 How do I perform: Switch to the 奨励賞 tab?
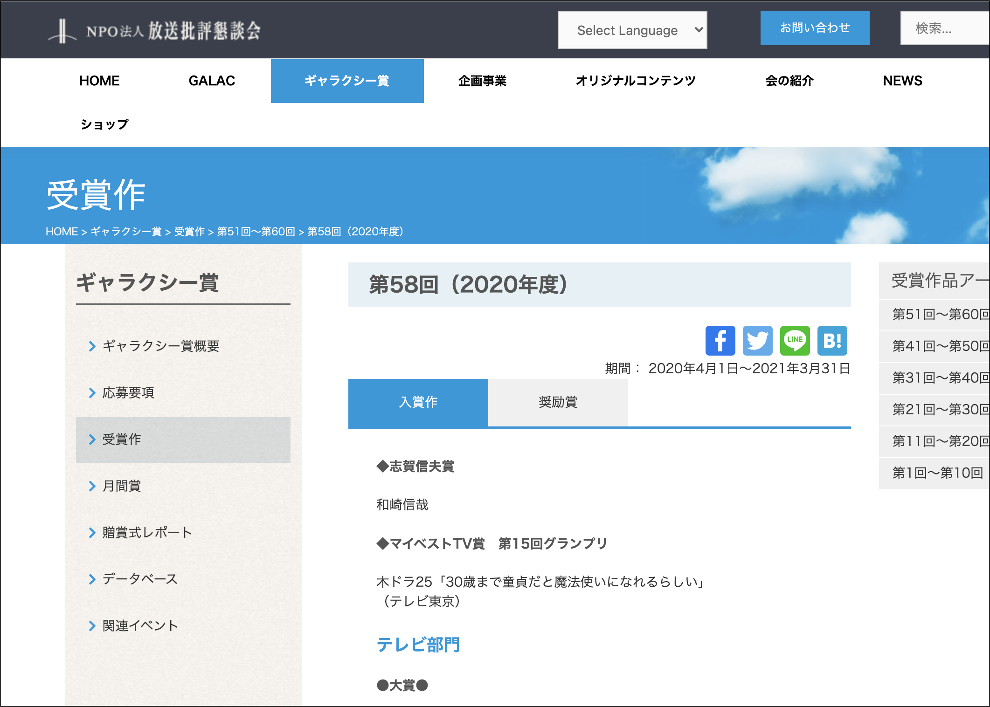pos(558,402)
